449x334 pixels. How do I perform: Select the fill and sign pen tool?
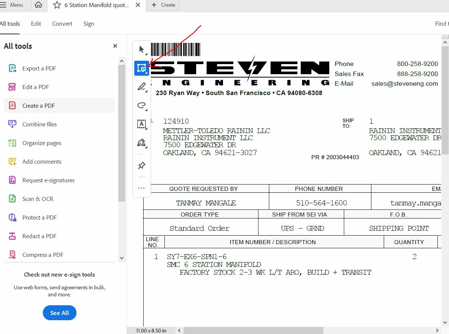[x=142, y=143]
